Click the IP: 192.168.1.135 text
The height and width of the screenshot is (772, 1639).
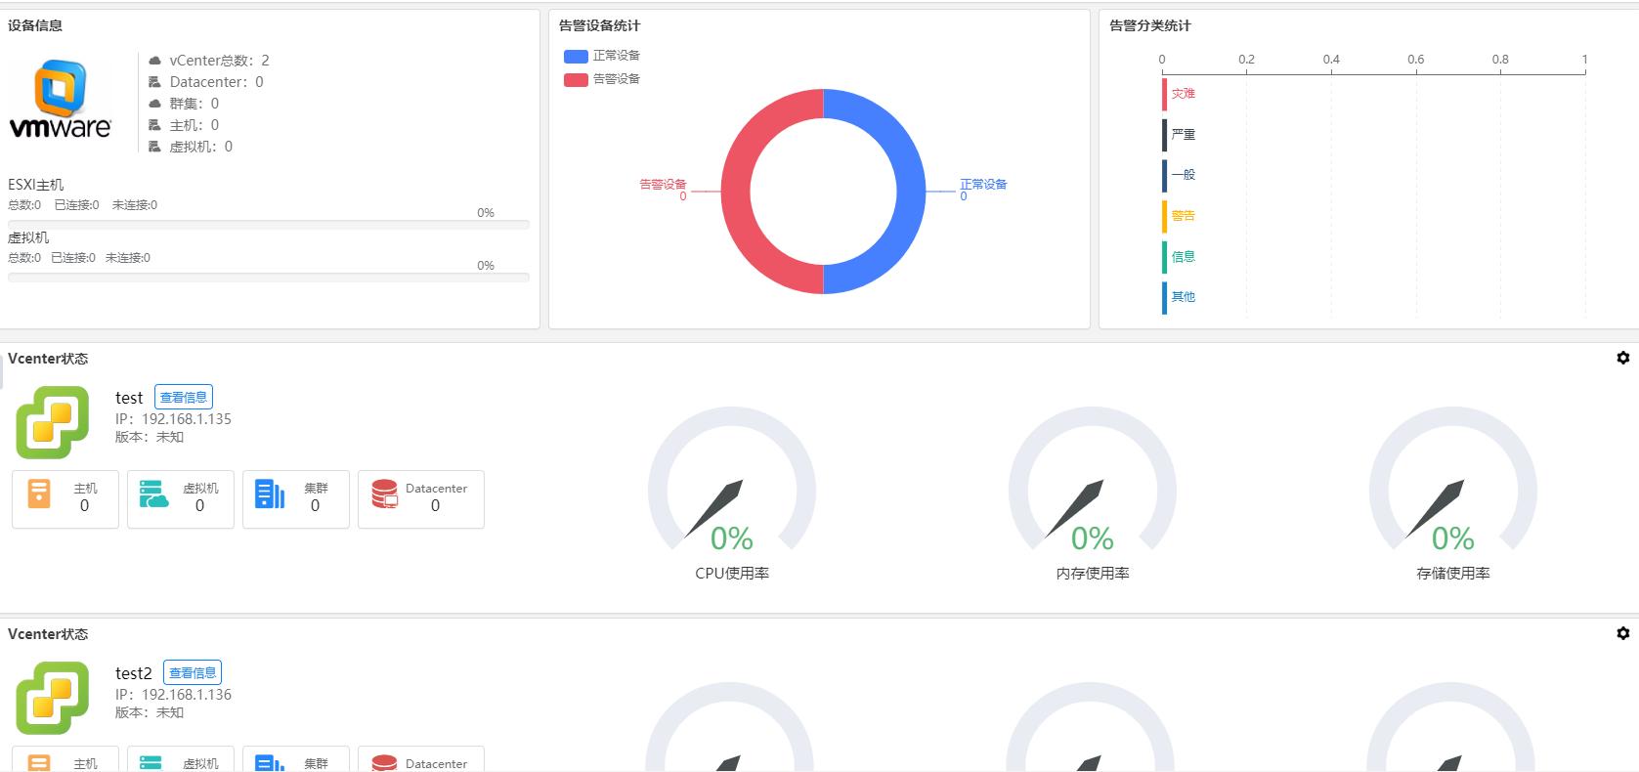(x=173, y=419)
